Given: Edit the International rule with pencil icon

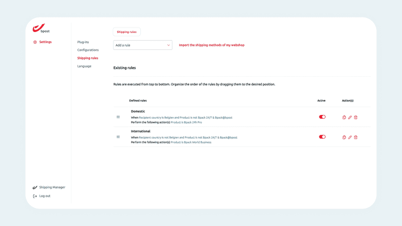Looking at the screenshot, I should [x=350, y=137].
